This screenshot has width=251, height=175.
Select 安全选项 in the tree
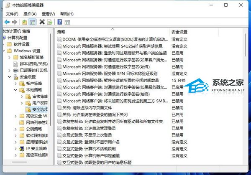click(x=40, y=109)
